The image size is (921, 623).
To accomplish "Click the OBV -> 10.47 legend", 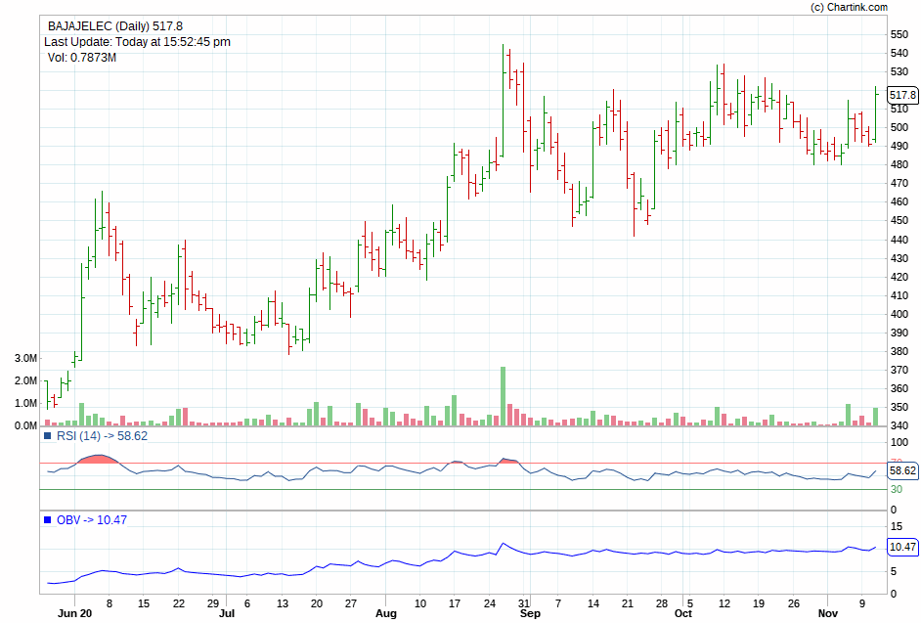I will coord(92,520).
